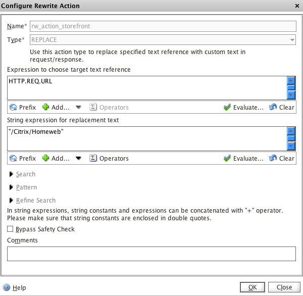Viewport: 303px width, 296px height.
Task: Click Evaluate checkmark icon under replacement text
Action: pos(227,158)
